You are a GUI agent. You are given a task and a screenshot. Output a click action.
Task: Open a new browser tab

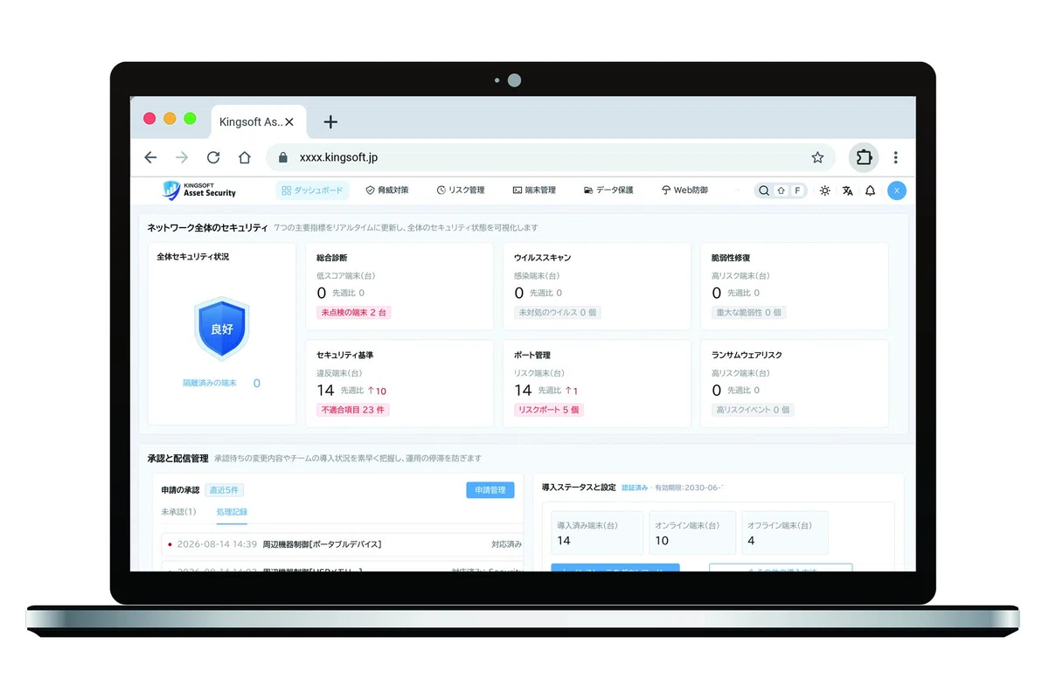tap(330, 122)
